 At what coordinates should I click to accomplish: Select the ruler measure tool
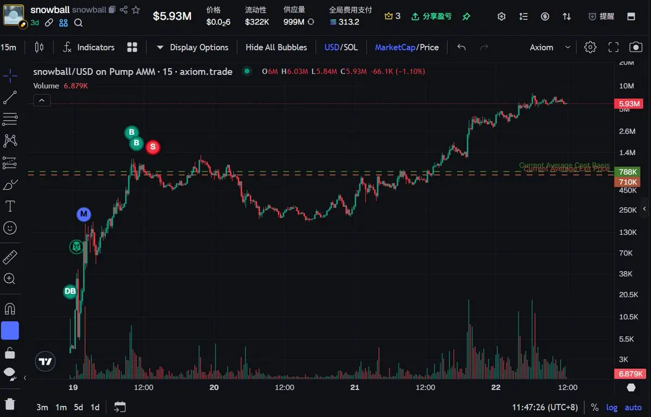(10, 257)
